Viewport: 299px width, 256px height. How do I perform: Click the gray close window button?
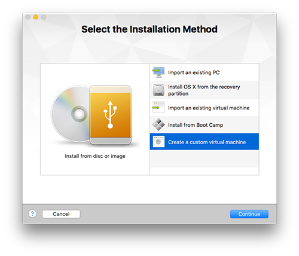(28, 17)
